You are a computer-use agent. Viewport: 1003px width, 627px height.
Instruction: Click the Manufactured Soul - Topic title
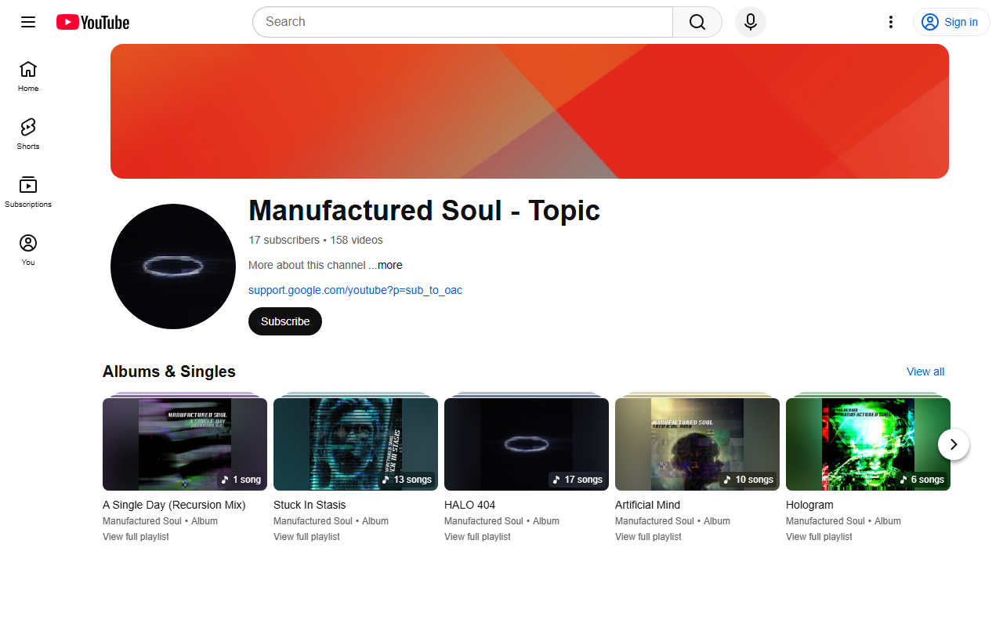pyautogui.click(x=424, y=210)
